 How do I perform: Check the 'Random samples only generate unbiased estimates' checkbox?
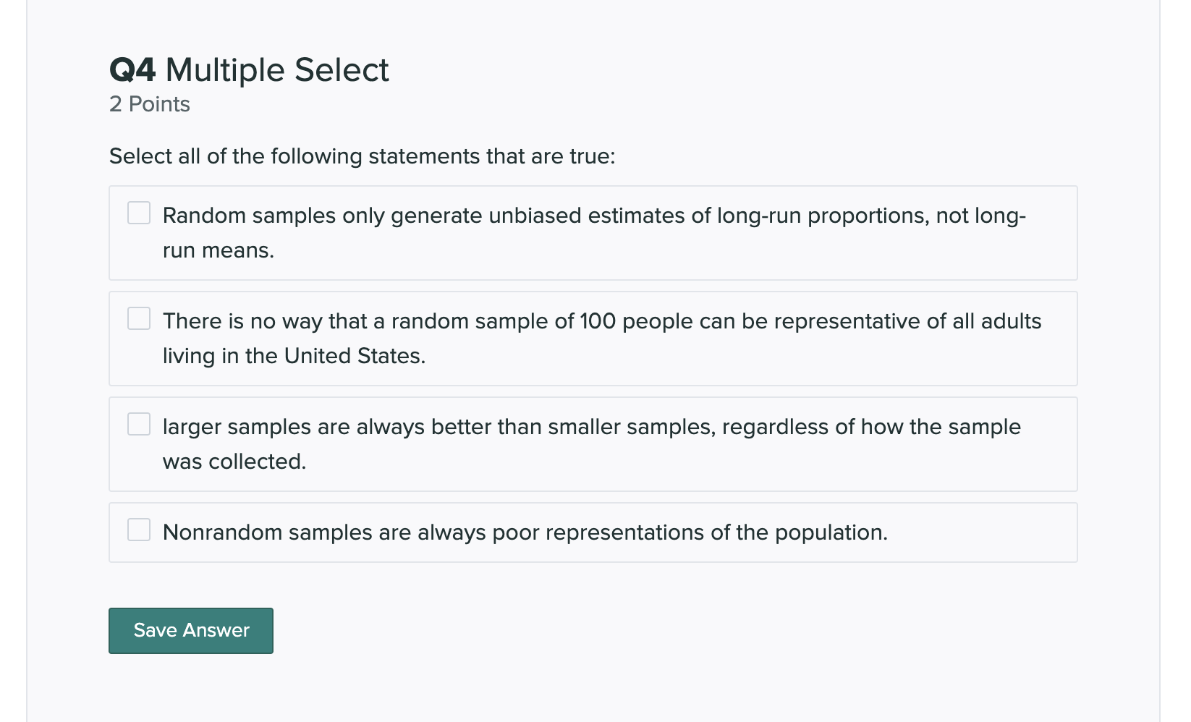click(139, 213)
